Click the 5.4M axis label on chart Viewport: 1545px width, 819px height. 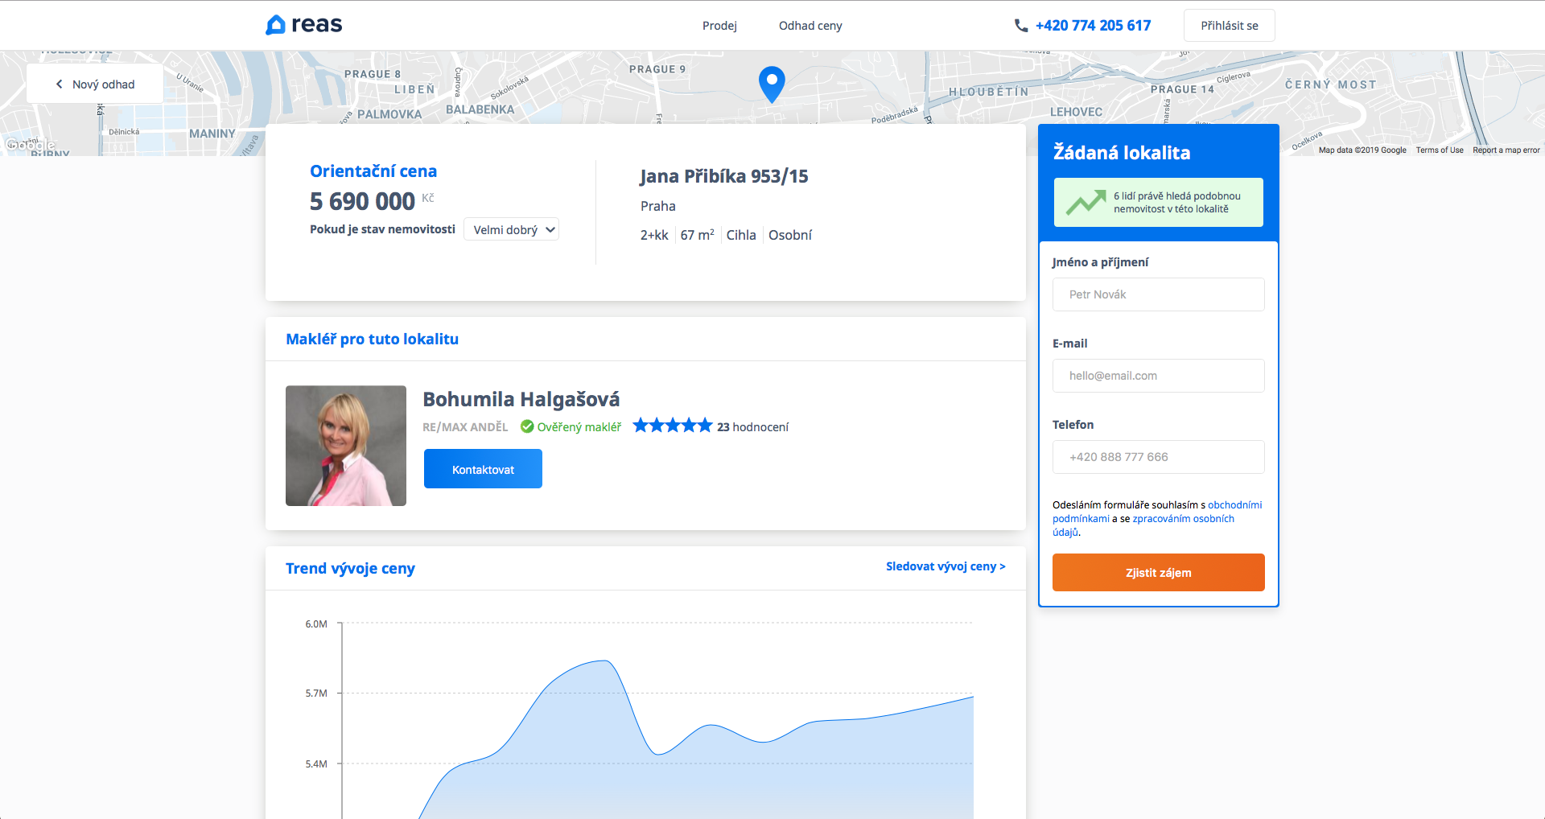(x=316, y=764)
